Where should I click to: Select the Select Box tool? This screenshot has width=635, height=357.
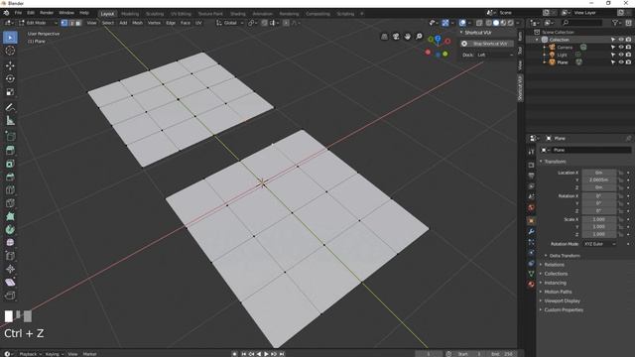click(10, 38)
